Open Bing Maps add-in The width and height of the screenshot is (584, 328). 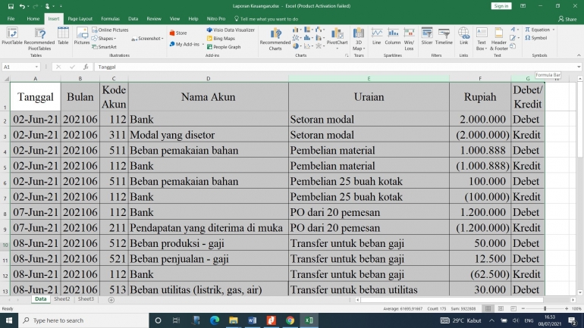coord(221,39)
